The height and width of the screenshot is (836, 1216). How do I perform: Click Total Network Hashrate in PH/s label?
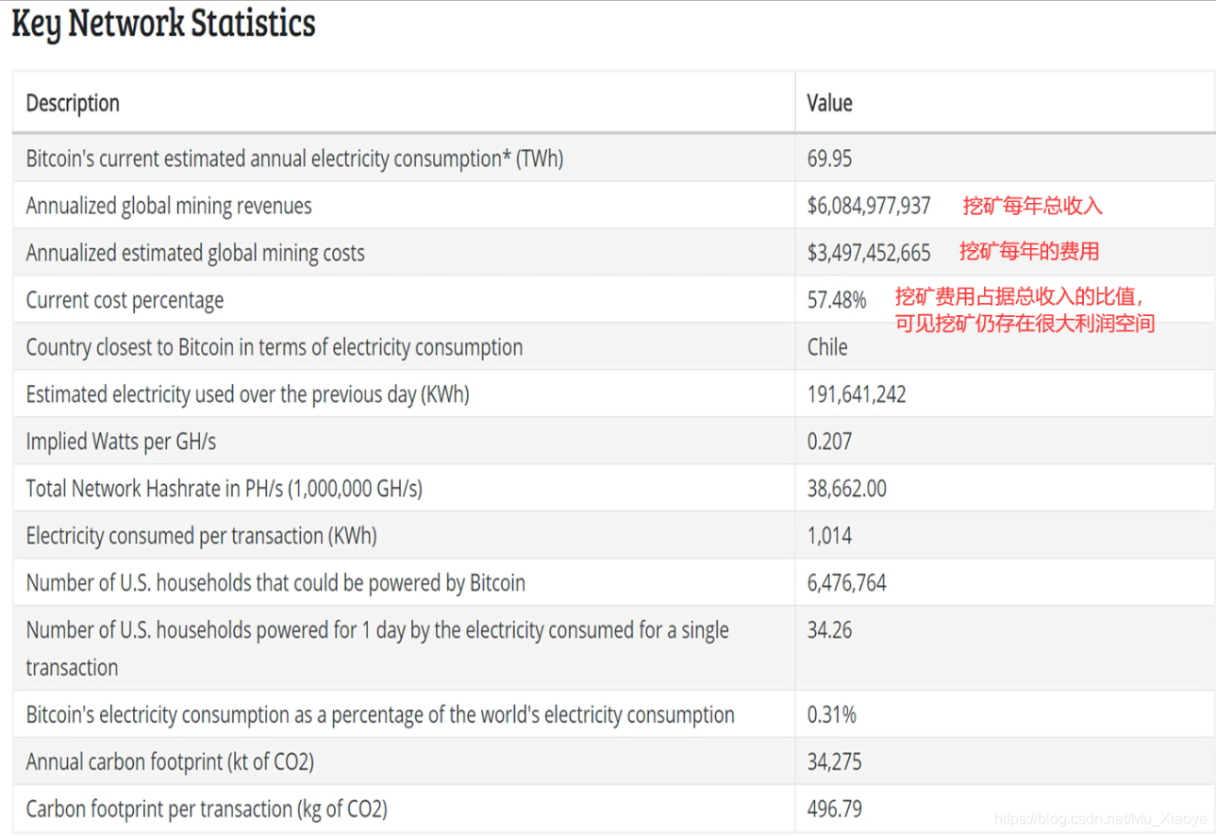click(224, 489)
